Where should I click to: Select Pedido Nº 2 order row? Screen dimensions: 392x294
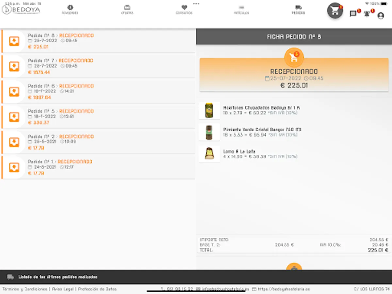tap(98, 142)
